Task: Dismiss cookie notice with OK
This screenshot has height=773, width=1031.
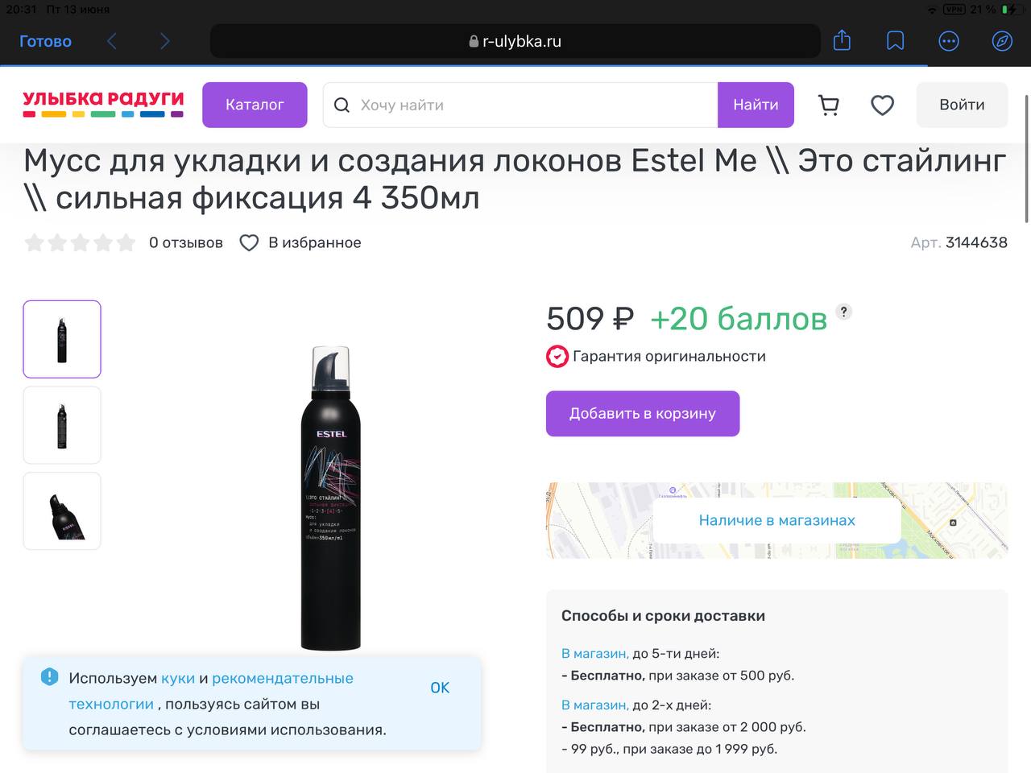Action: click(440, 688)
